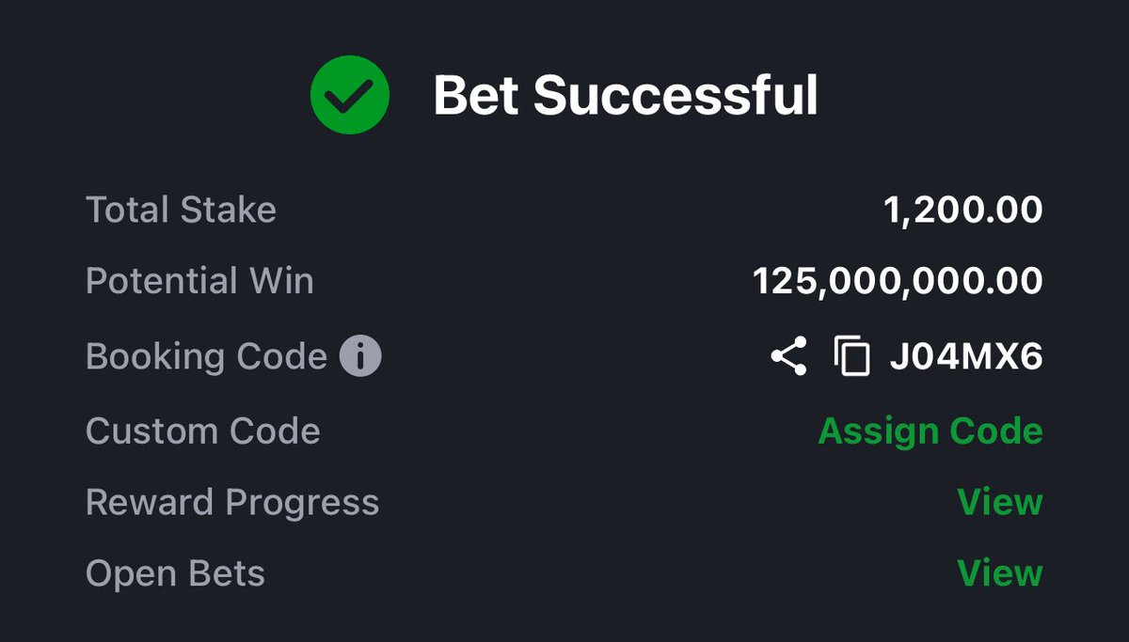Click the Total Stake label
Viewport: 1129px width, 642px height.
click(x=181, y=210)
